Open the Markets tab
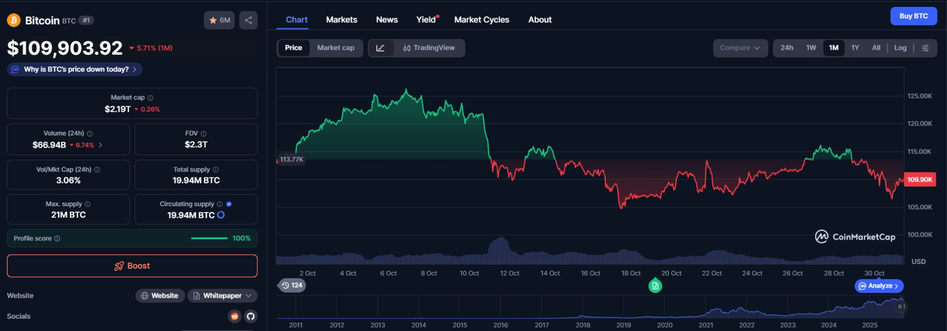The height and width of the screenshot is (331, 947). coord(341,20)
